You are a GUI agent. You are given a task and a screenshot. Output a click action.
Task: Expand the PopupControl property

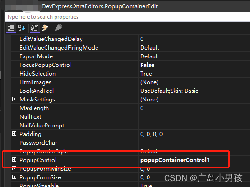click(15, 160)
